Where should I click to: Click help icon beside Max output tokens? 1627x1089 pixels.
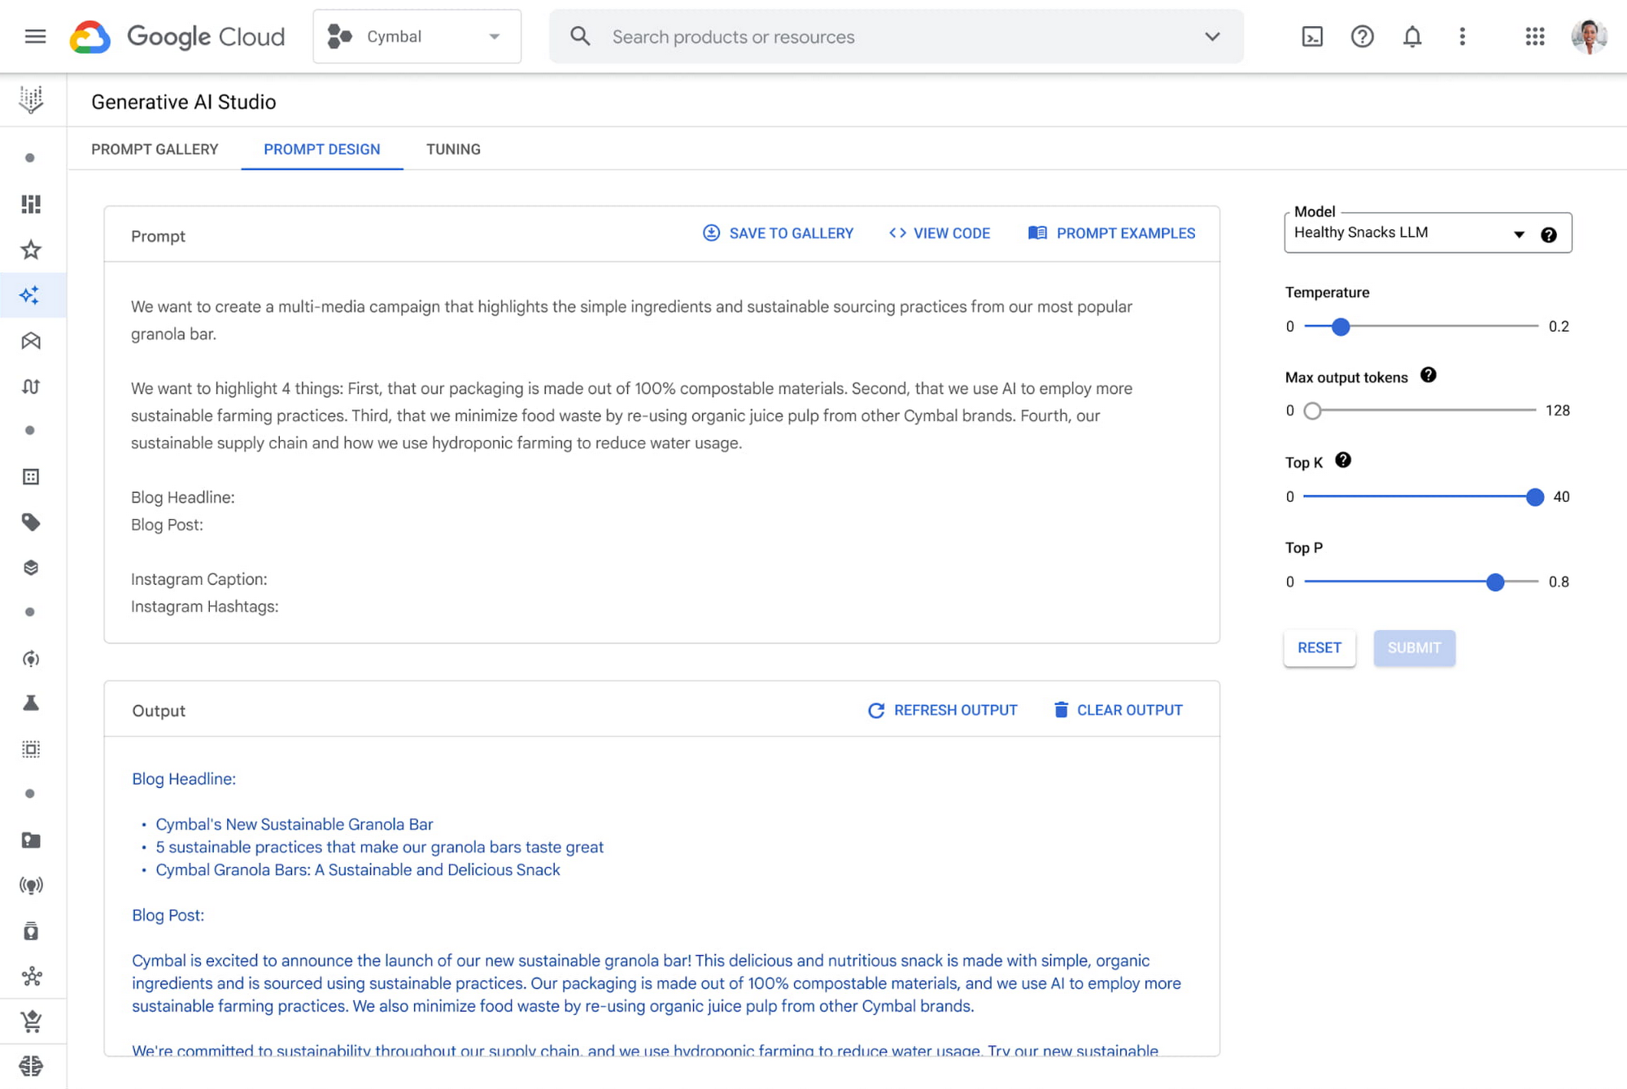pyautogui.click(x=1429, y=375)
